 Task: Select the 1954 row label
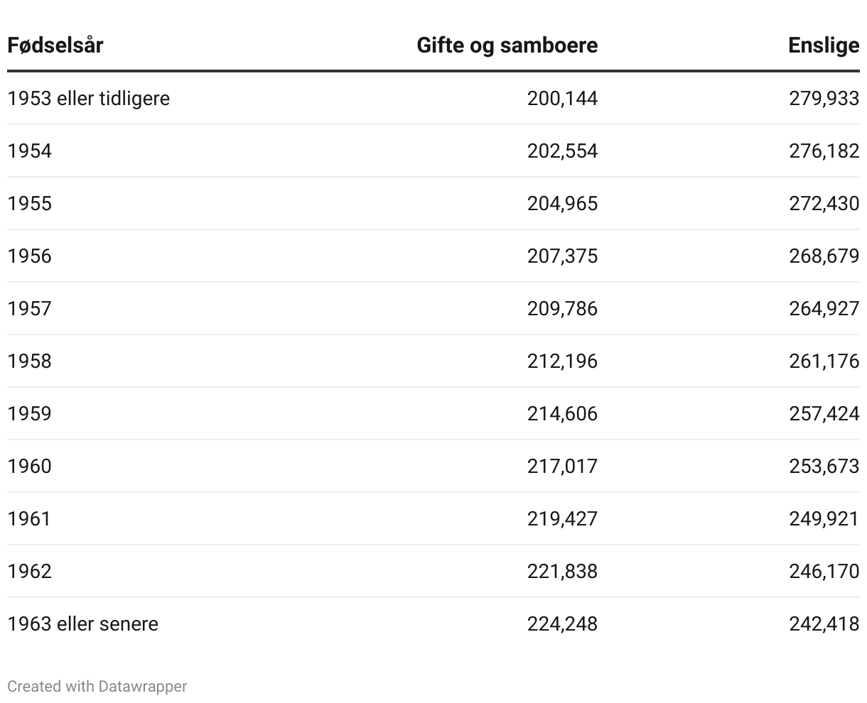[30, 151]
